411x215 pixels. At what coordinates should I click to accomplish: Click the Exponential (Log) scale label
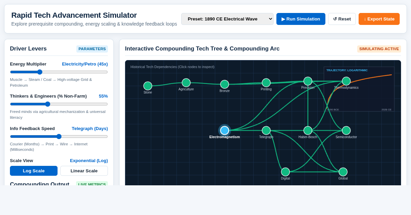click(89, 160)
